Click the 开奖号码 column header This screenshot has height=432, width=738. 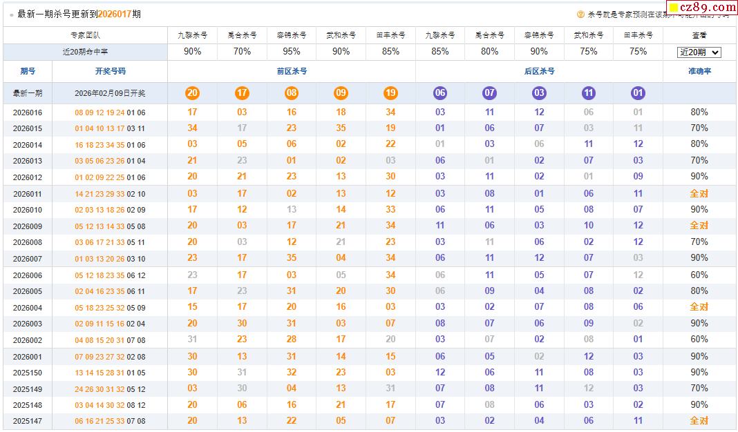click(110, 71)
